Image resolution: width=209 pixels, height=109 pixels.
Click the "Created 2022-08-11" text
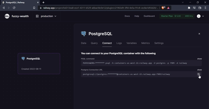(31, 69)
